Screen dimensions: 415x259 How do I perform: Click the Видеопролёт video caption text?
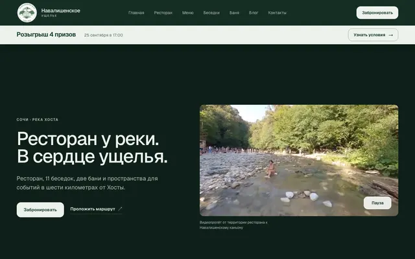tap(233, 225)
